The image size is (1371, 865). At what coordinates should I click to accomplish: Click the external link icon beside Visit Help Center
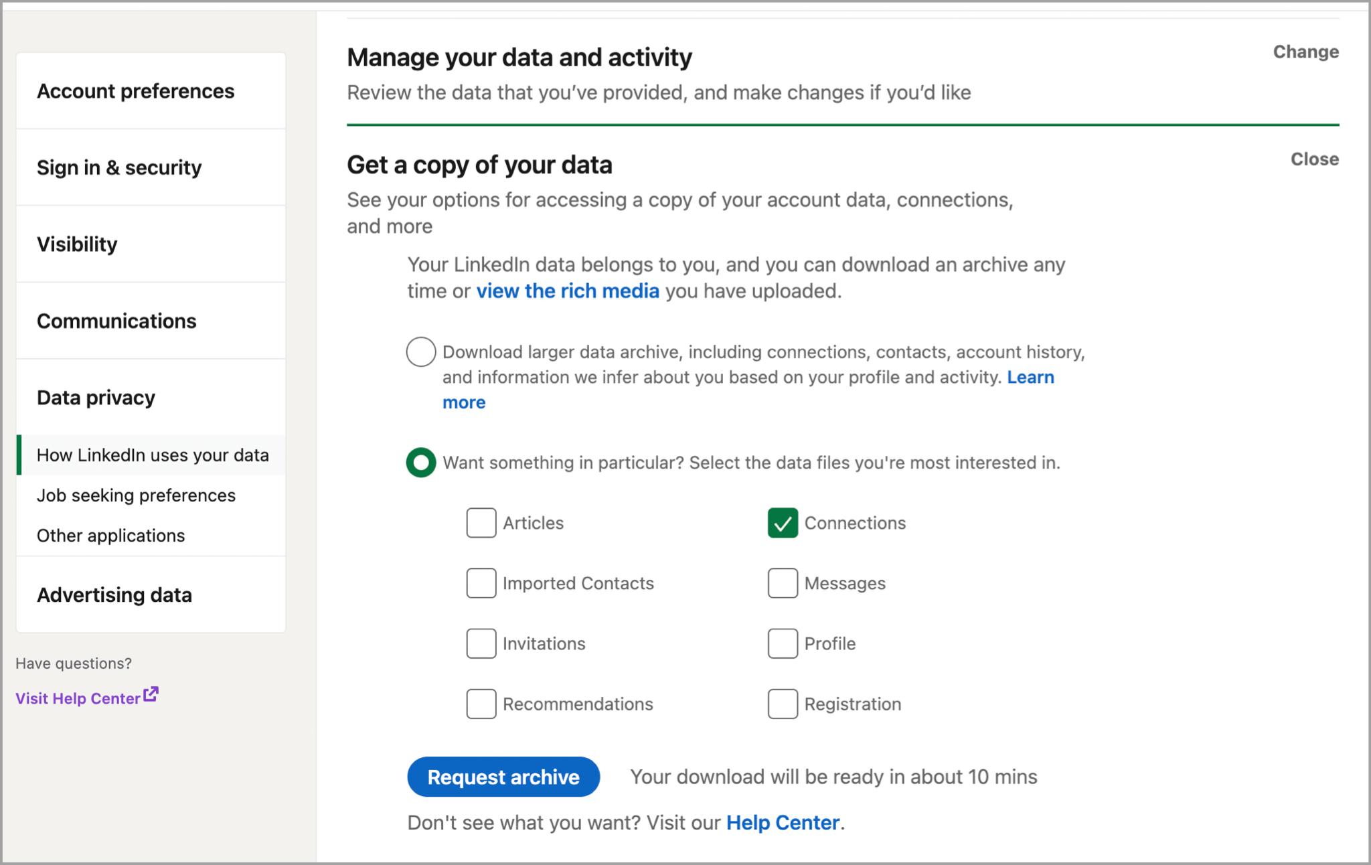point(151,695)
